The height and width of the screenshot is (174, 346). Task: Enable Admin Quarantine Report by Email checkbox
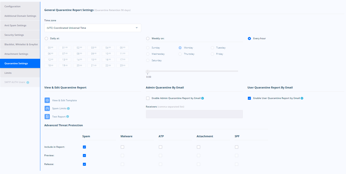pos(148,98)
